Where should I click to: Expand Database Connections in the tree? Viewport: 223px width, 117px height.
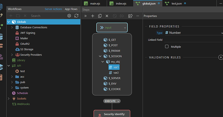[x=12, y=27]
